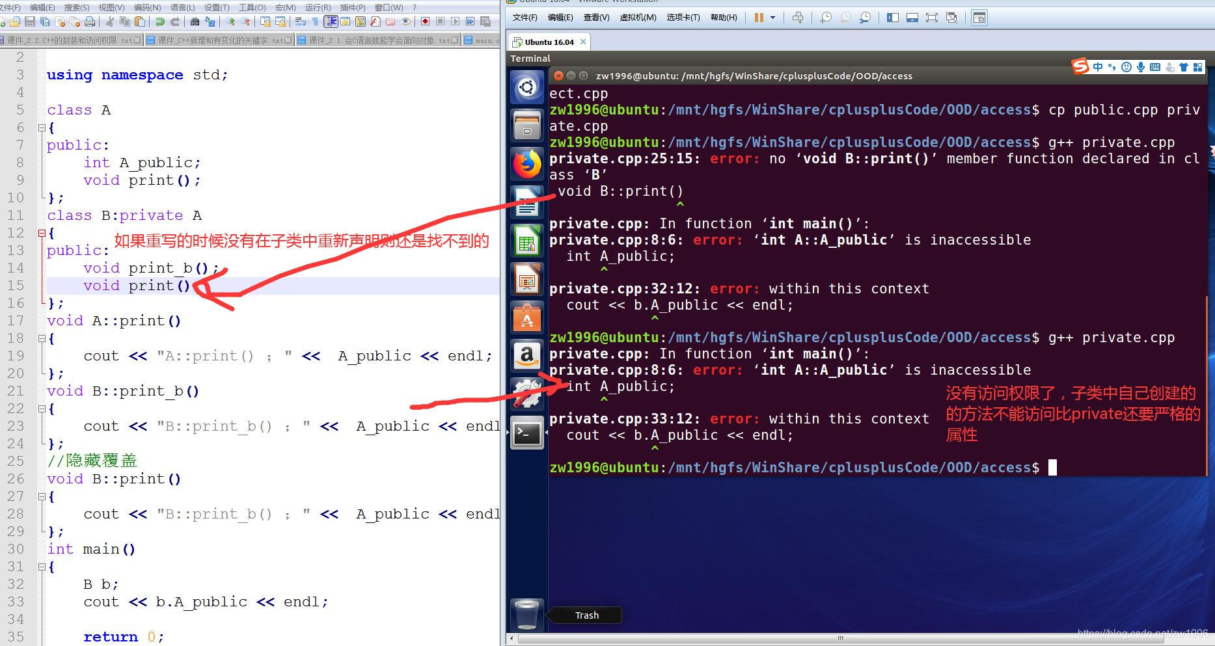Toggle word wrap in Notepad++

tap(300, 21)
